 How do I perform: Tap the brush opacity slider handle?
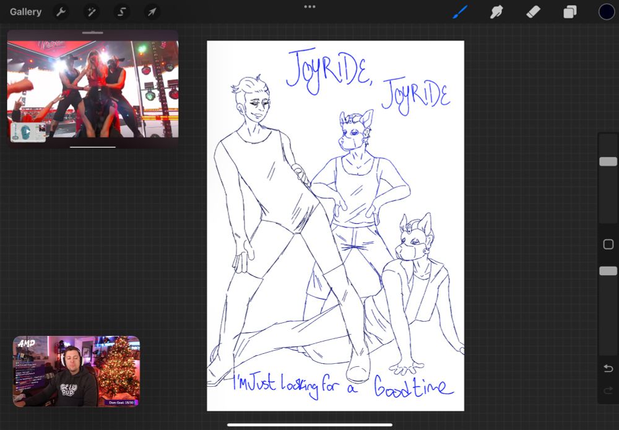tap(608, 271)
